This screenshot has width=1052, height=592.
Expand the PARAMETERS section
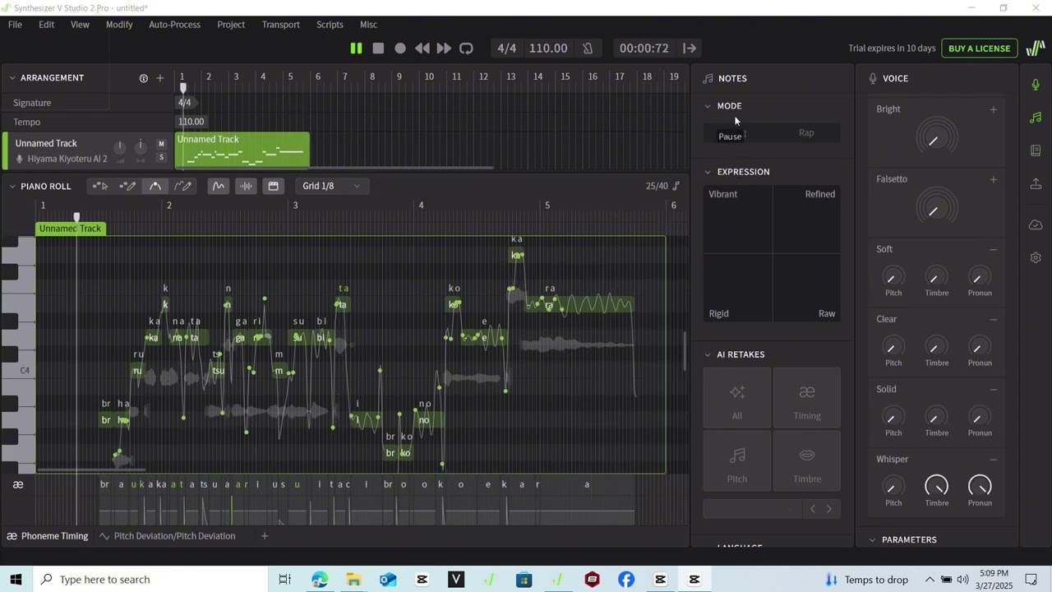[872, 540]
